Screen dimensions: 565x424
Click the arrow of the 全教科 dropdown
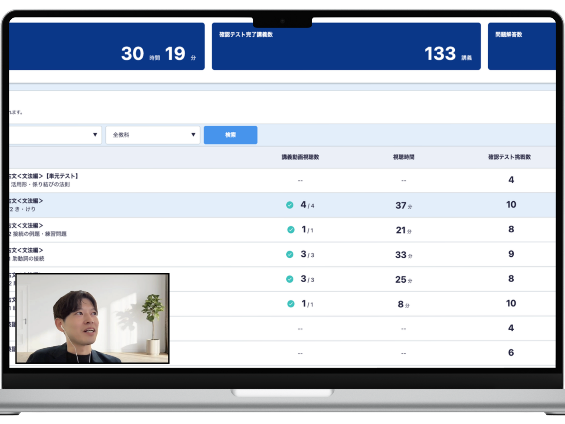pos(193,135)
